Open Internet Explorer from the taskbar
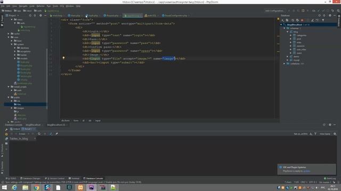 pyautogui.click(x=14, y=187)
